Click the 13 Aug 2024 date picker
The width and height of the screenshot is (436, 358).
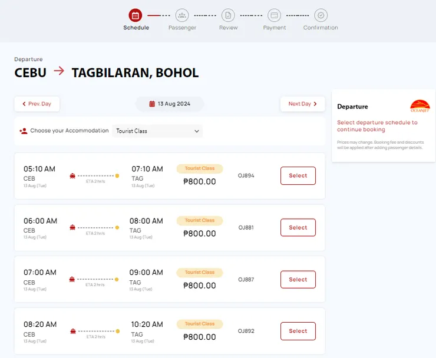170,104
